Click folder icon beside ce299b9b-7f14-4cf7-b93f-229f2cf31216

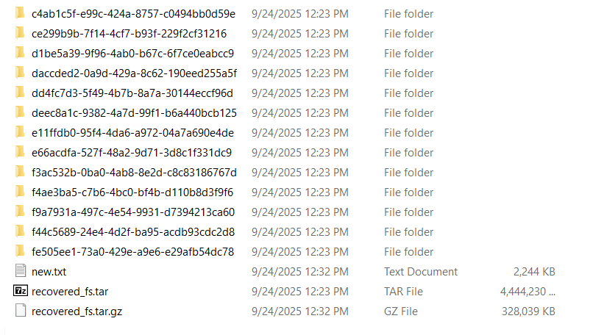(x=20, y=34)
